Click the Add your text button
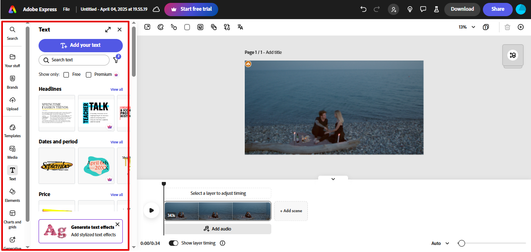531x252 pixels. (x=80, y=45)
